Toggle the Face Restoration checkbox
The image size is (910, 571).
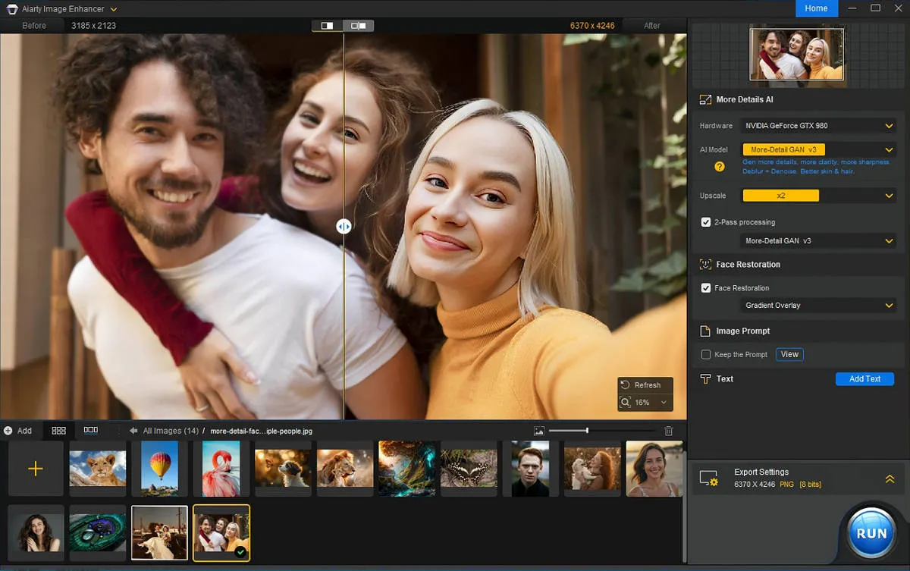pos(706,288)
